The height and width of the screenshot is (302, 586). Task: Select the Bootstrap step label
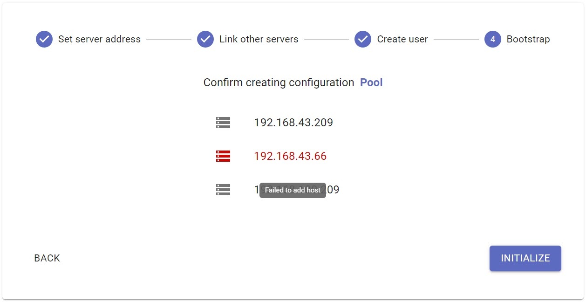point(528,39)
